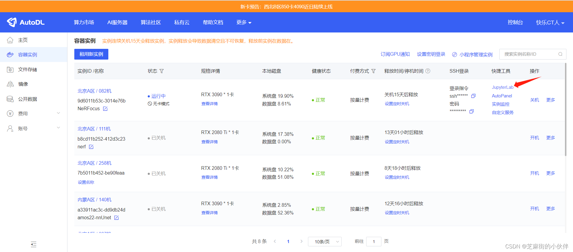Click 设置定时关机 for 13天01小时后释放
The height and width of the screenshot is (252, 573).
397,142
